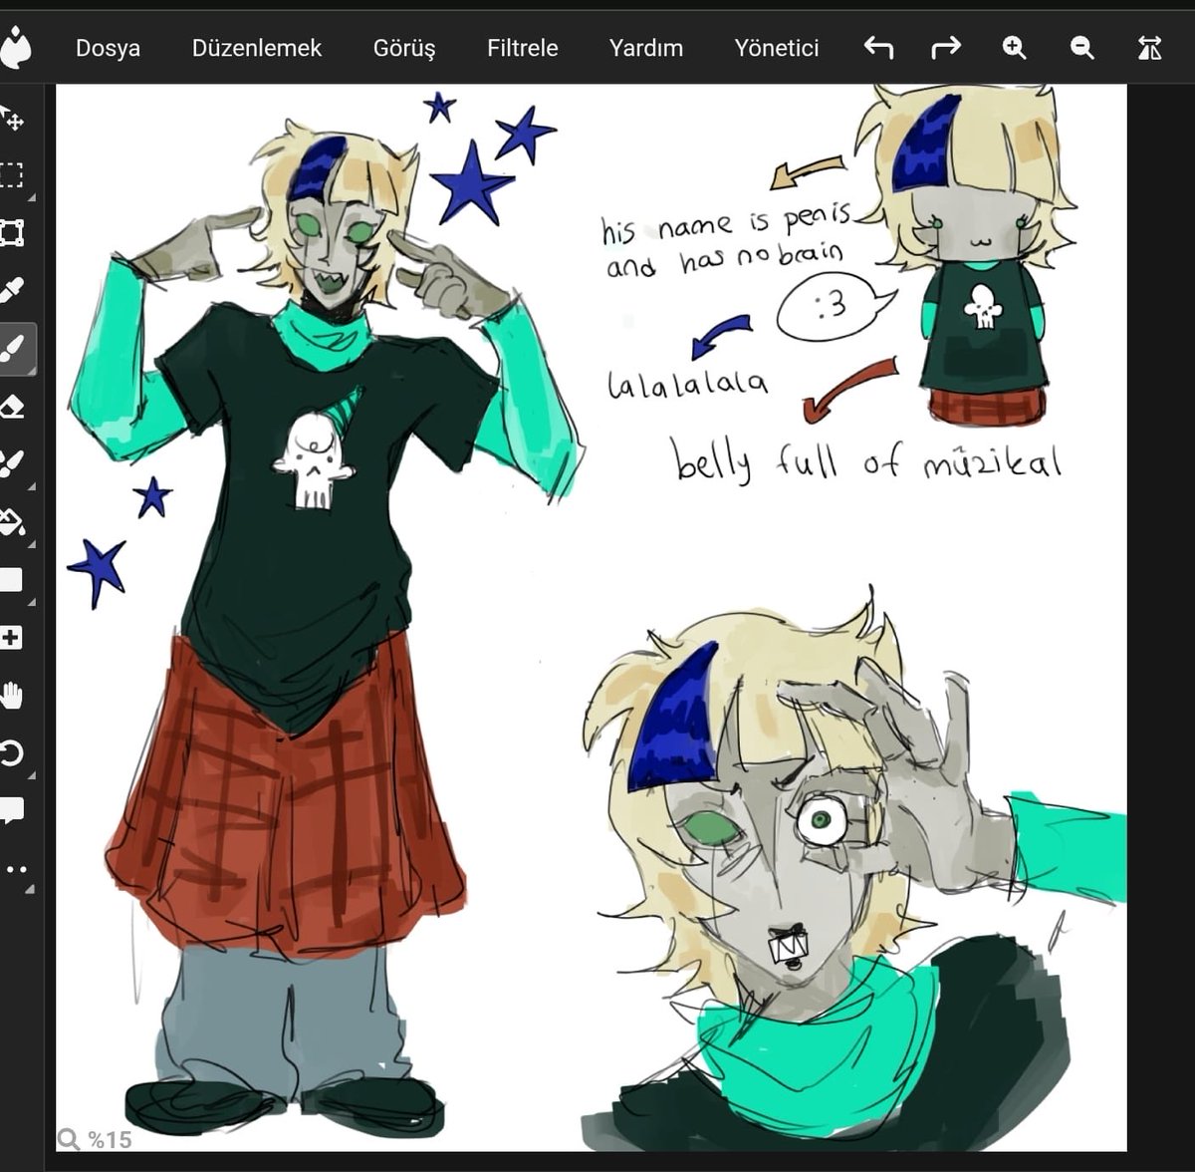Image resolution: width=1195 pixels, height=1172 pixels.
Task: Select the Move tool
Action: tap(12, 118)
